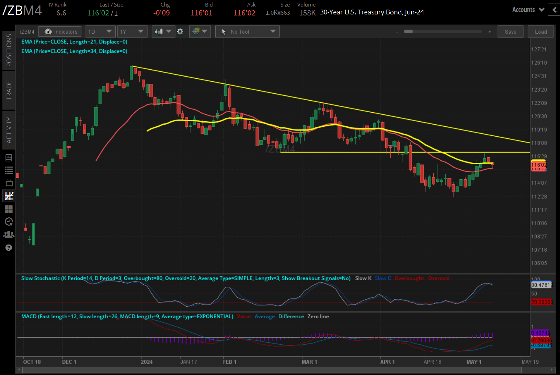
Task: Open the POSITIONS panel tab
Action: (9, 50)
